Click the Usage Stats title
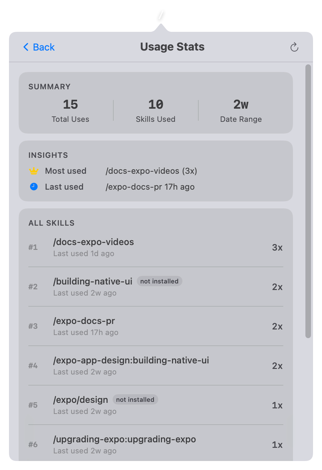 click(172, 47)
